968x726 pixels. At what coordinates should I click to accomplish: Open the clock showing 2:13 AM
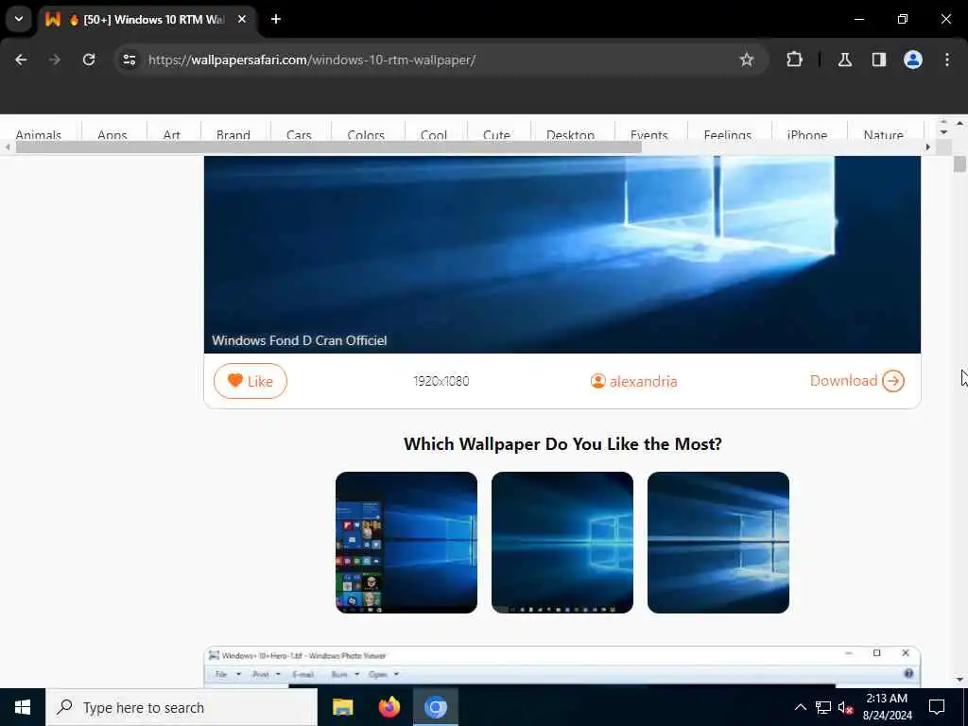(x=887, y=707)
